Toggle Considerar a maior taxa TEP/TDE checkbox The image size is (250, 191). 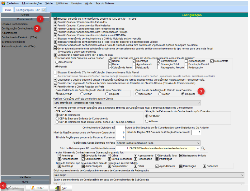[55, 55]
